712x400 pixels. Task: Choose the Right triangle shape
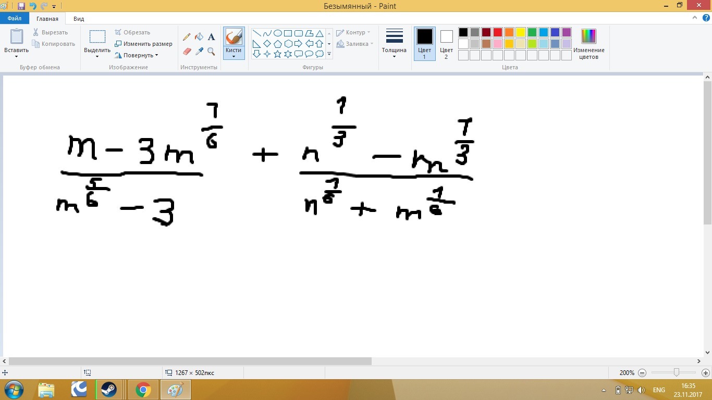coord(256,44)
